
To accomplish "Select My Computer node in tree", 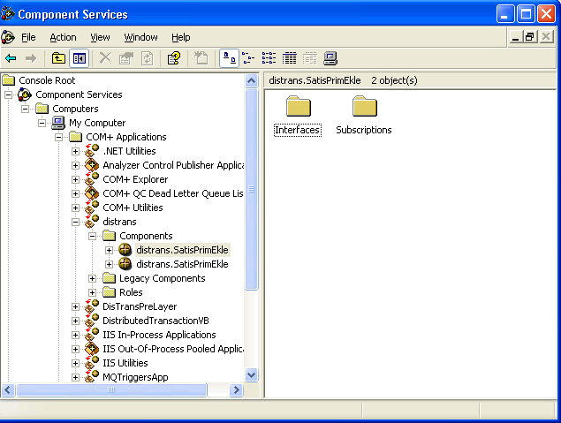I will click(x=97, y=123).
